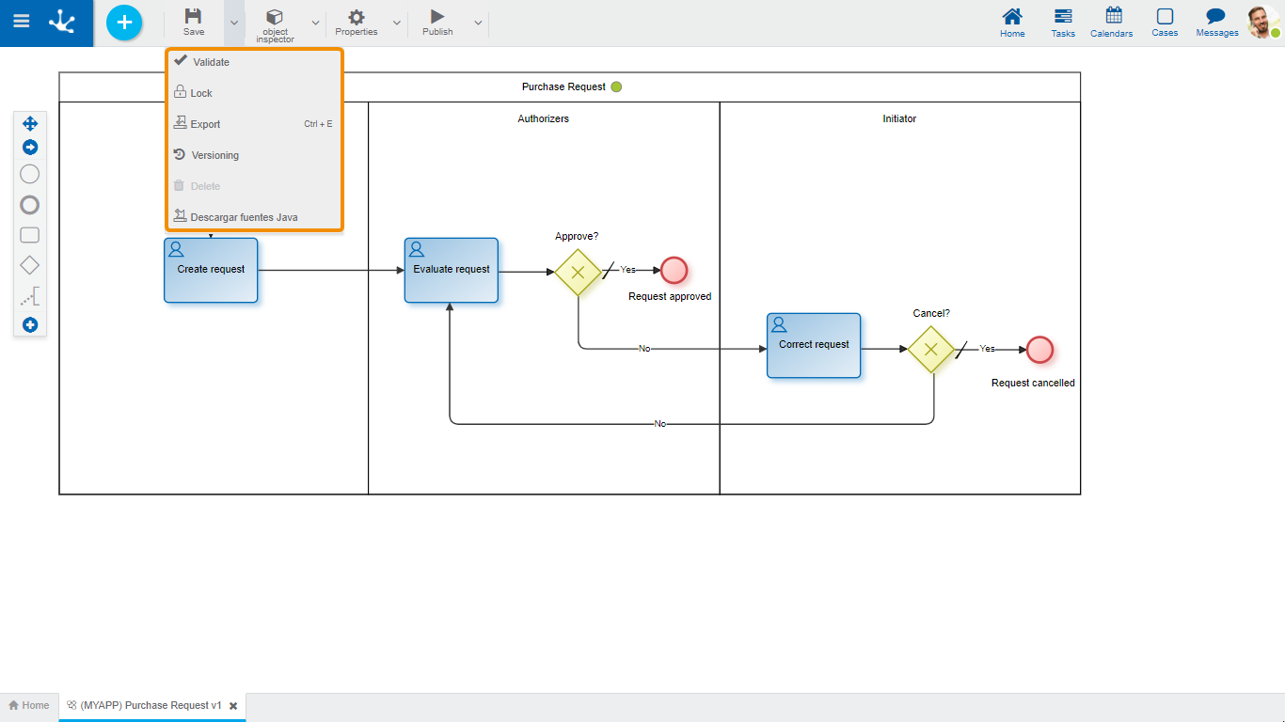This screenshot has width=1285, height=722.
Task: Choose Validate from the dropdown menu
Action: pyautogui.click(x=254, y=62)
